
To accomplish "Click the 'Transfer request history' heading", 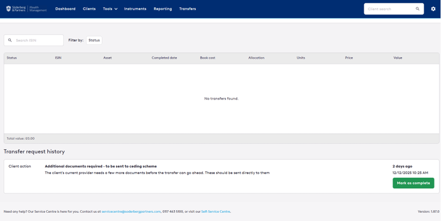I will coord(34,152).
